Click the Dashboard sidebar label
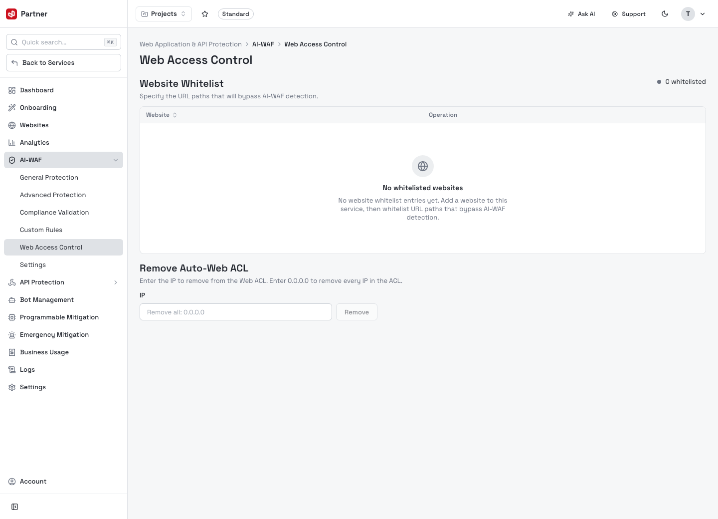 37,90
